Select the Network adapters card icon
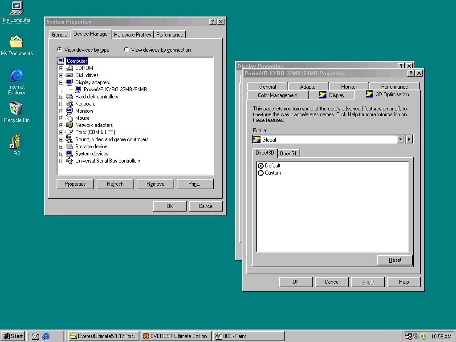 69,125
